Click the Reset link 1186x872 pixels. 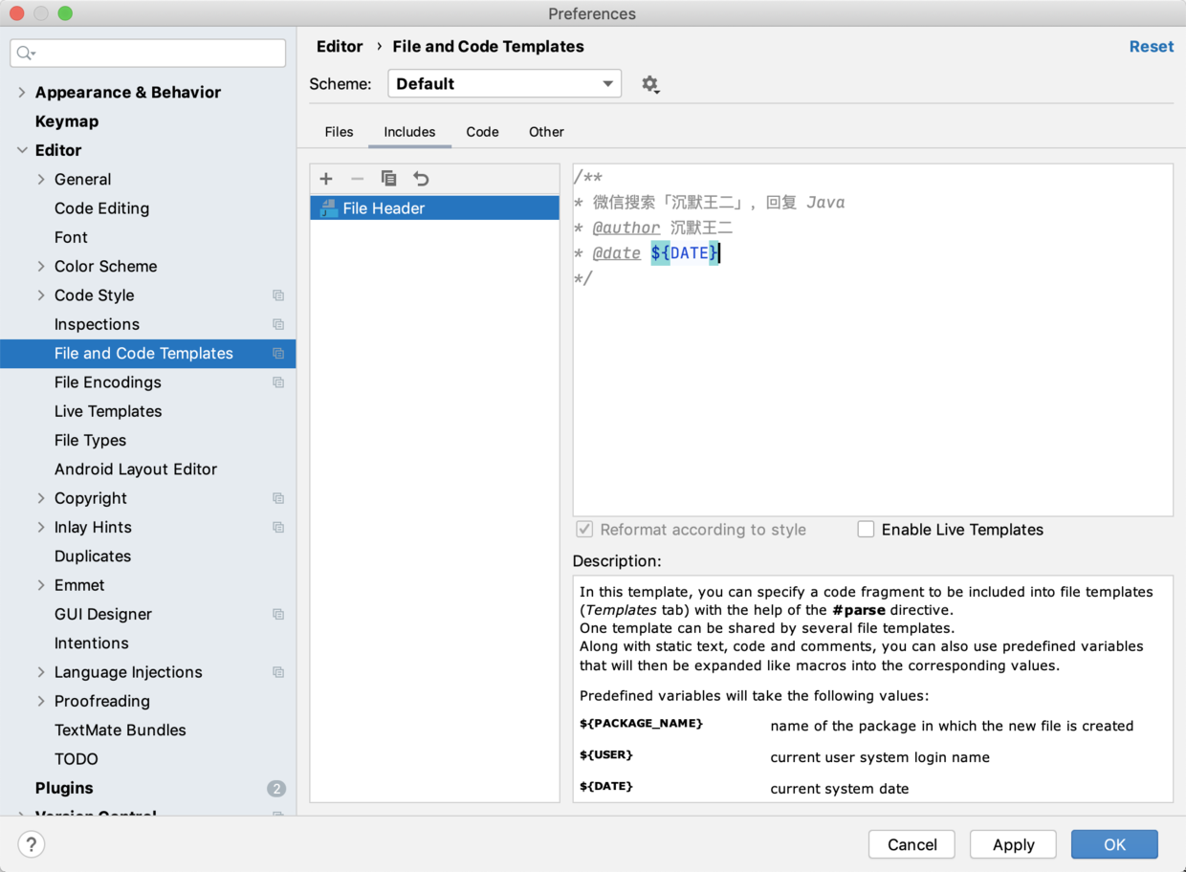point(1151,47)
